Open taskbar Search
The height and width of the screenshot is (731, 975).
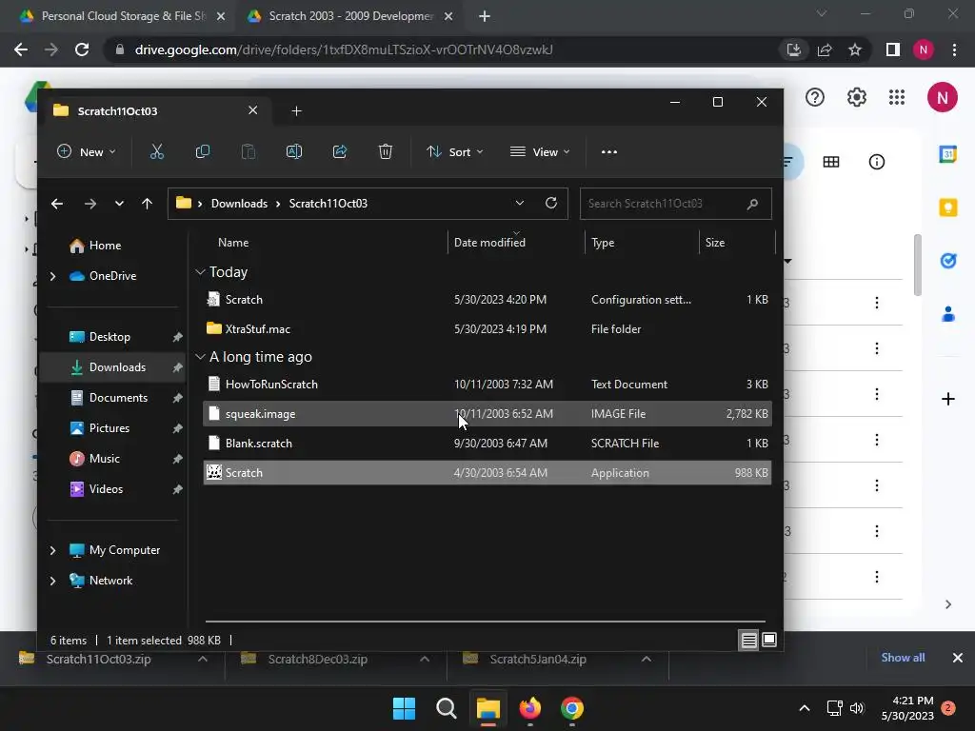click(x=446, y=708)
